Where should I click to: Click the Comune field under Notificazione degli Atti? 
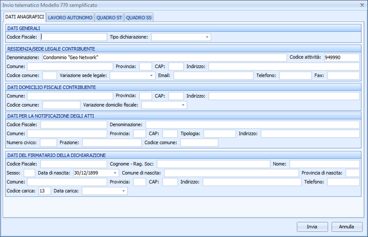pos(67,134)
